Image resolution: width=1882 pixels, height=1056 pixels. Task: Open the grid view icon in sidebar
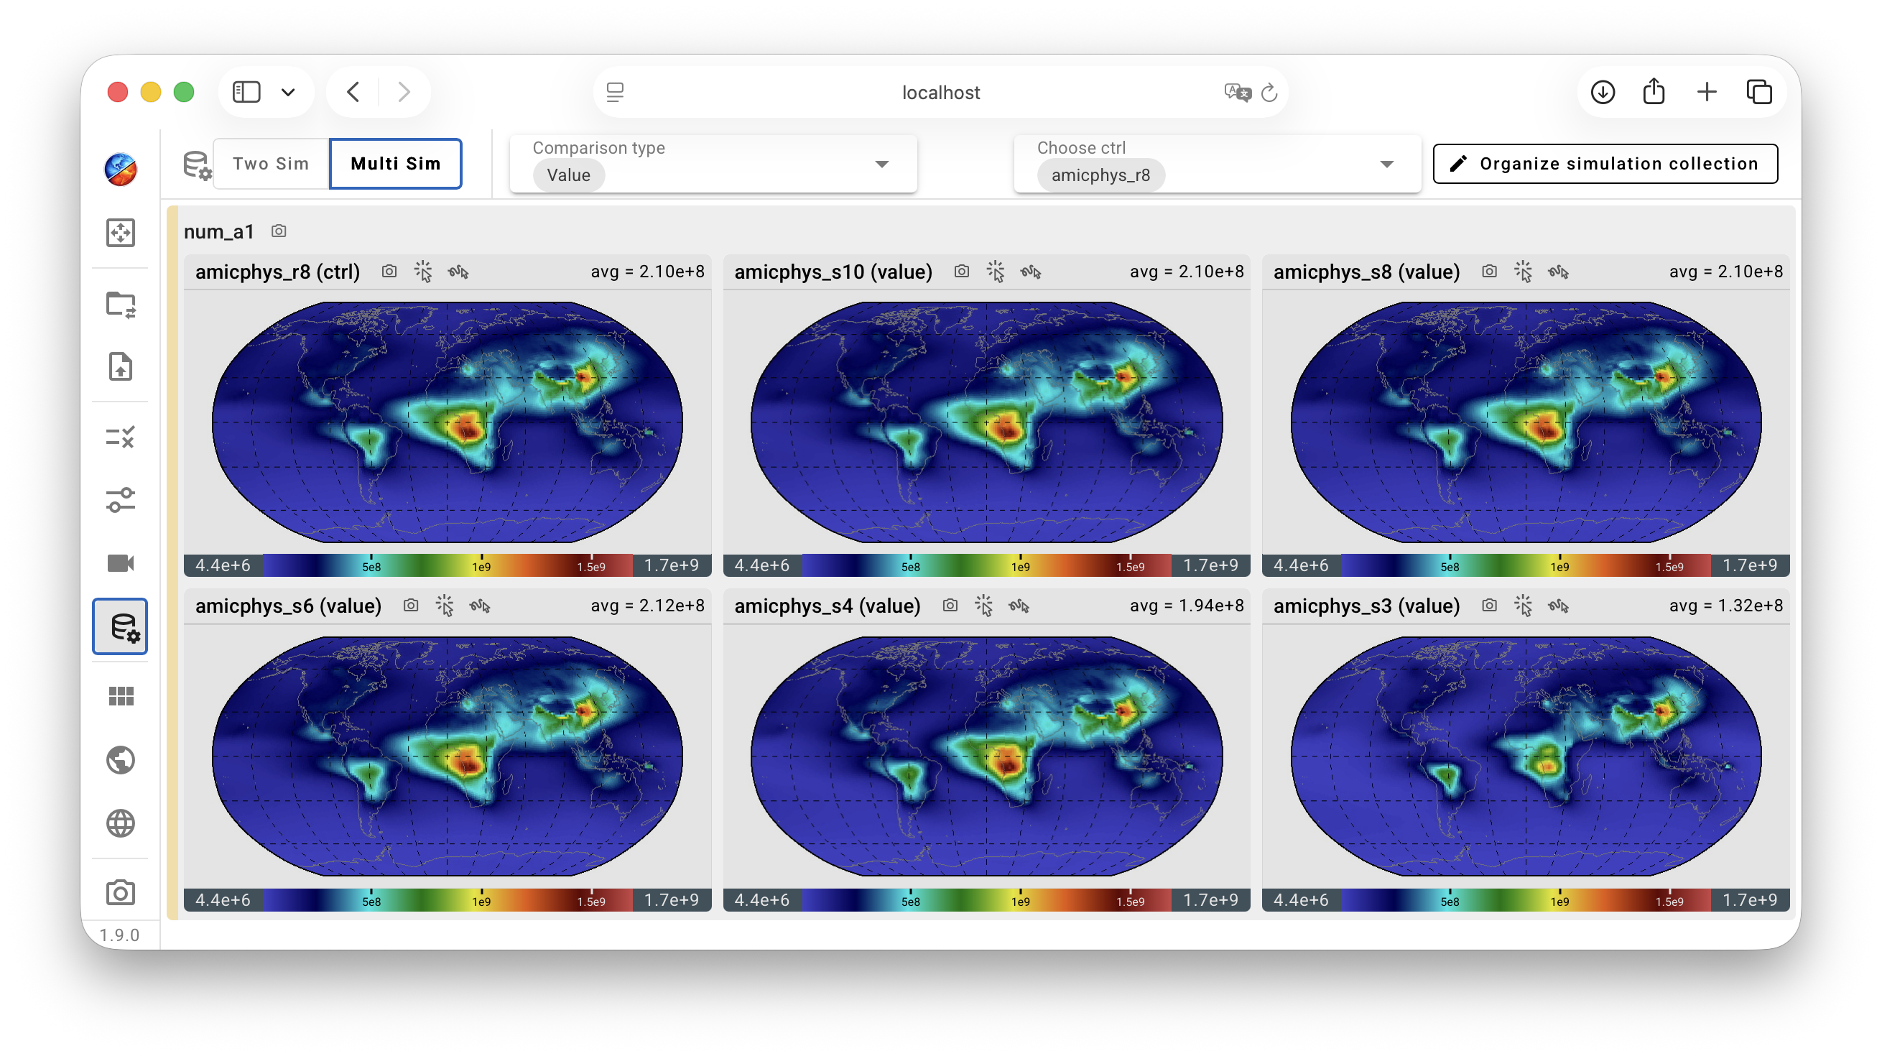click(121, 696)
